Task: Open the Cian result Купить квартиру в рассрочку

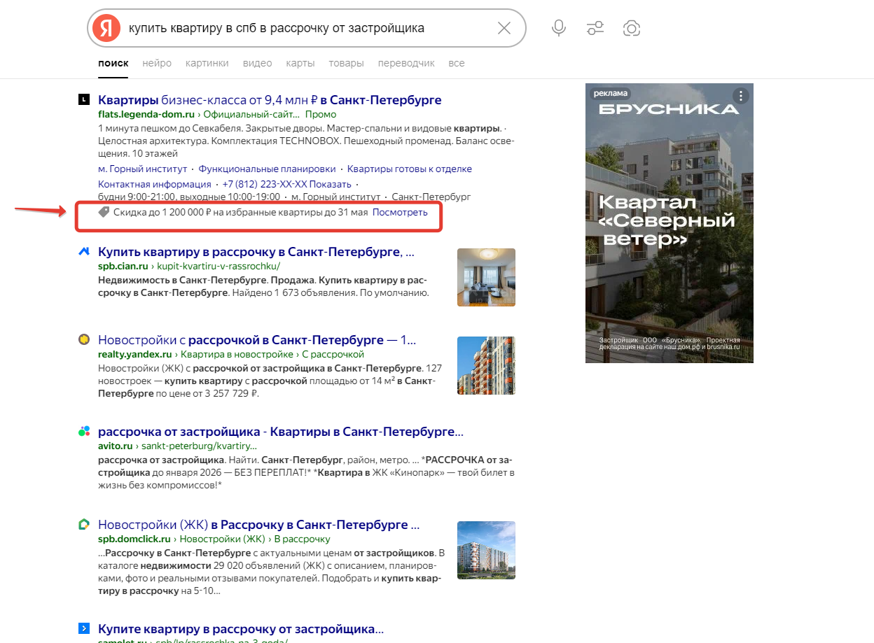Action: click(256, 252)
